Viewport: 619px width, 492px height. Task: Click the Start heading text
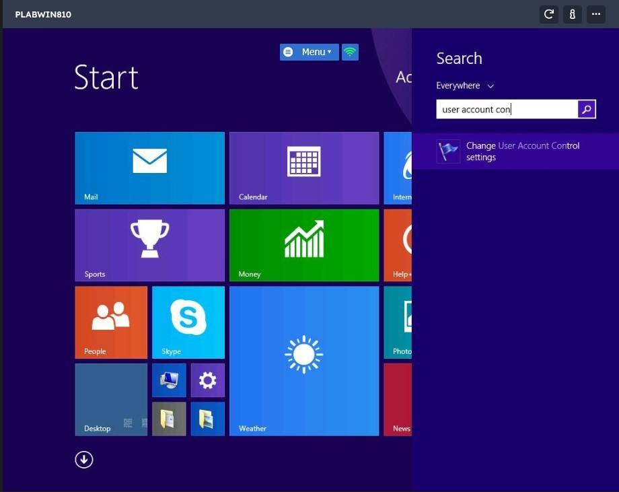(106, 77)
